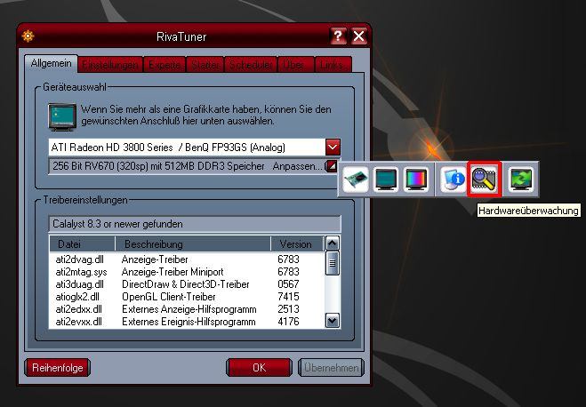Click the Anpassen triangle expander
The image size is (586, 407).
pos(331,166)
